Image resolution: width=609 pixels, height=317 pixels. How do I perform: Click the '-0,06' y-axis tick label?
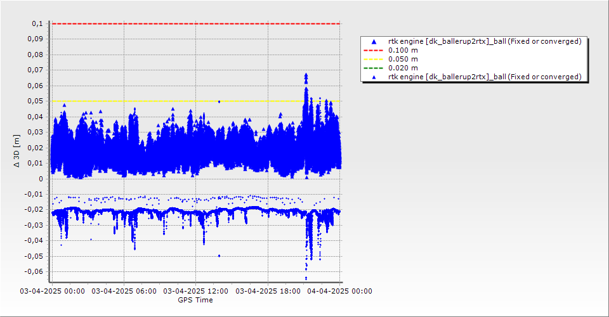click(x=34, y=271)
